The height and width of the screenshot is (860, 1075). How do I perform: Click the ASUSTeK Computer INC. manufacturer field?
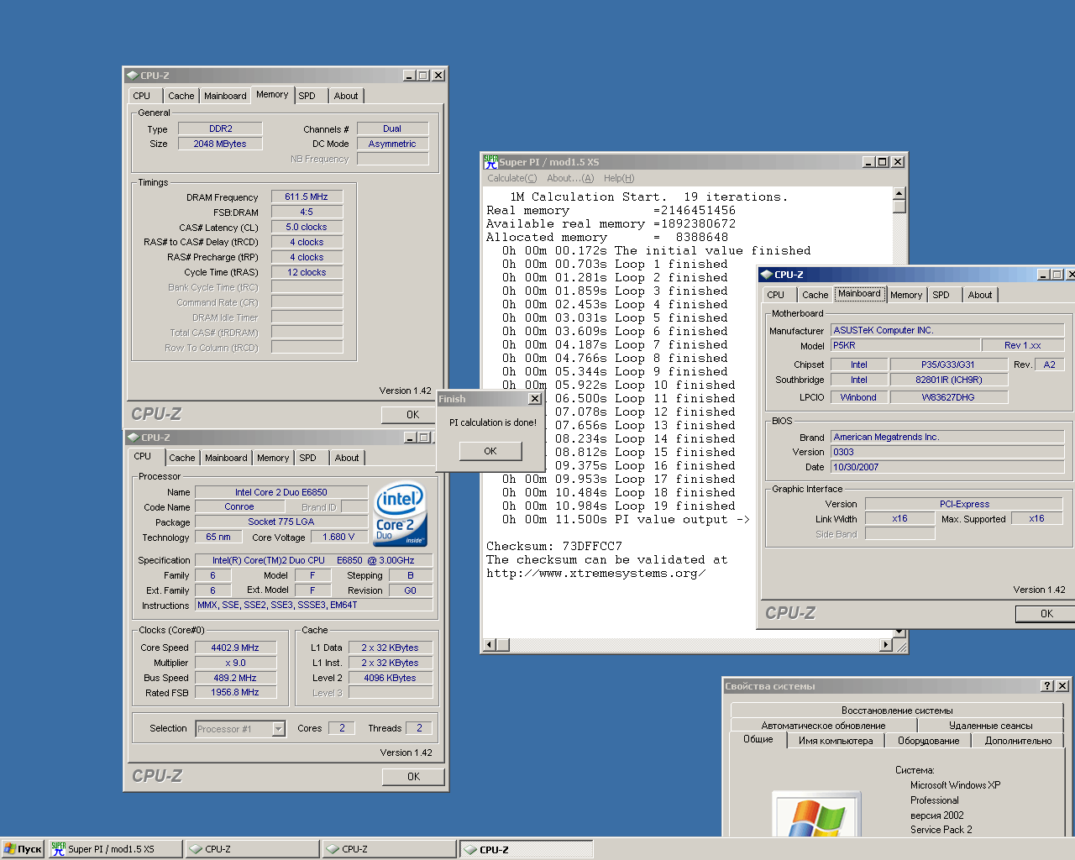tap(947, 330)
